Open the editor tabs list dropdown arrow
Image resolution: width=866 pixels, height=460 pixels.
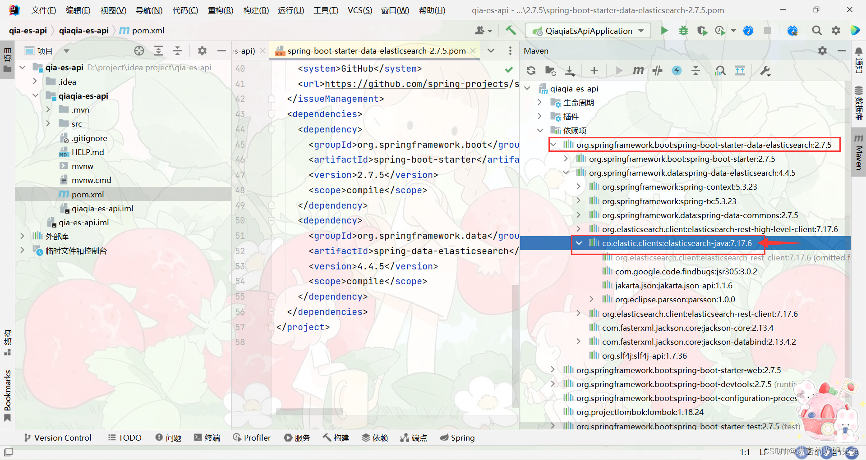point(491,51)
